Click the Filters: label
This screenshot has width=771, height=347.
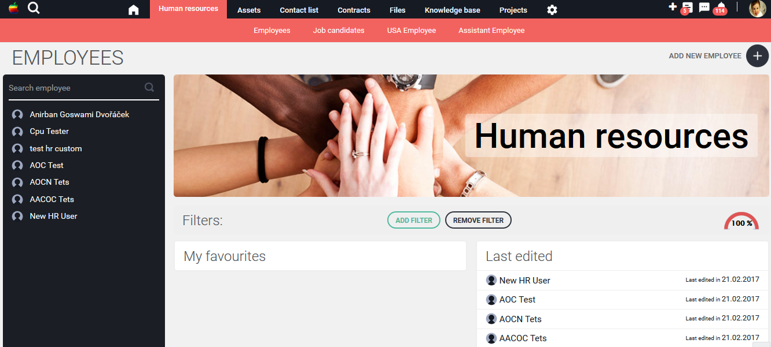tap(203, 220)
